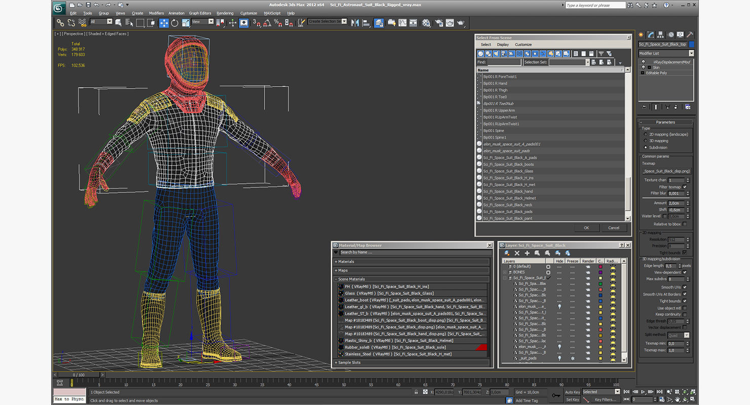
Task: Collapse the Parameters rollout header
Action: coord(665,122)
